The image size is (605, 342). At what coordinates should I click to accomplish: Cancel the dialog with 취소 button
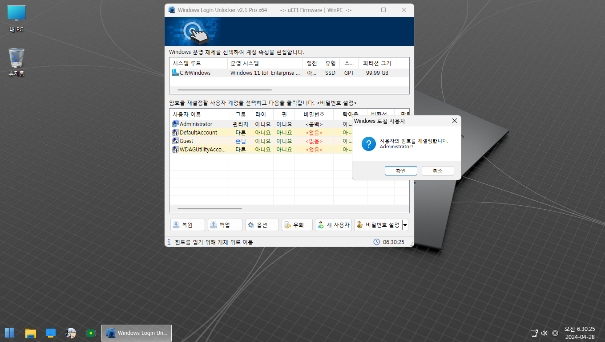(438, 171)
